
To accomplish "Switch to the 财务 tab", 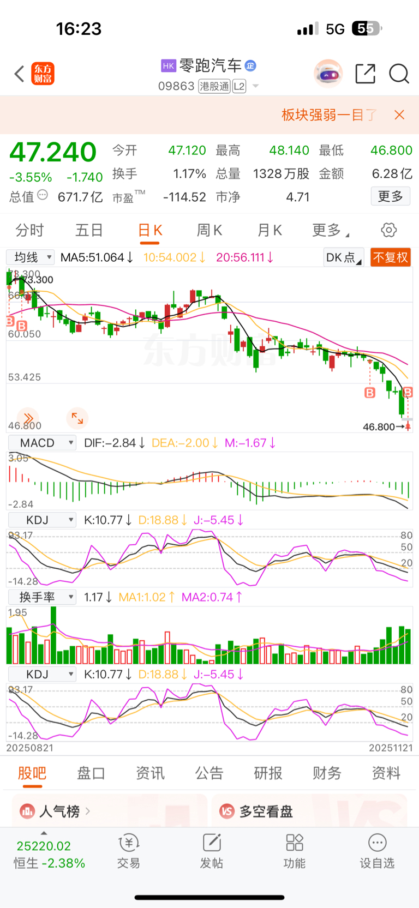I will [x=327, y=773].
